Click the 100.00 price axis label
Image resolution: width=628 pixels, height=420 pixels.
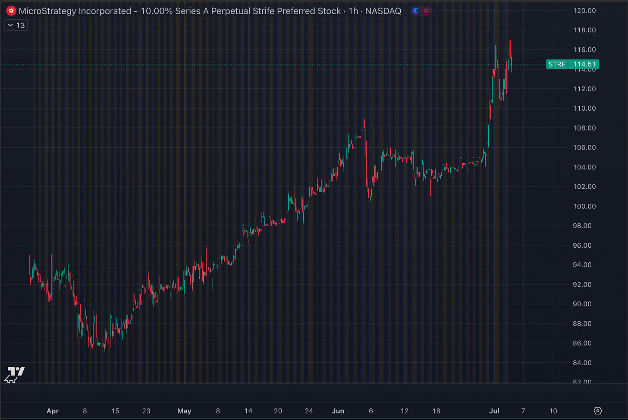coord(584,206)
